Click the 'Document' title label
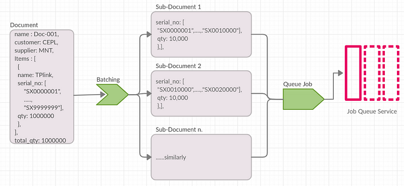Image resolution: width=404 pixels, height=186 pixels. pos(24,25)
